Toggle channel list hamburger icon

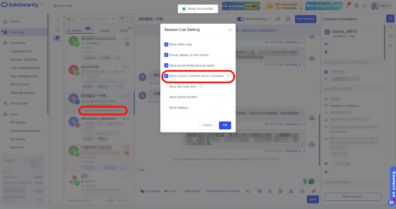pyautogui.click(x=57, y=19)
